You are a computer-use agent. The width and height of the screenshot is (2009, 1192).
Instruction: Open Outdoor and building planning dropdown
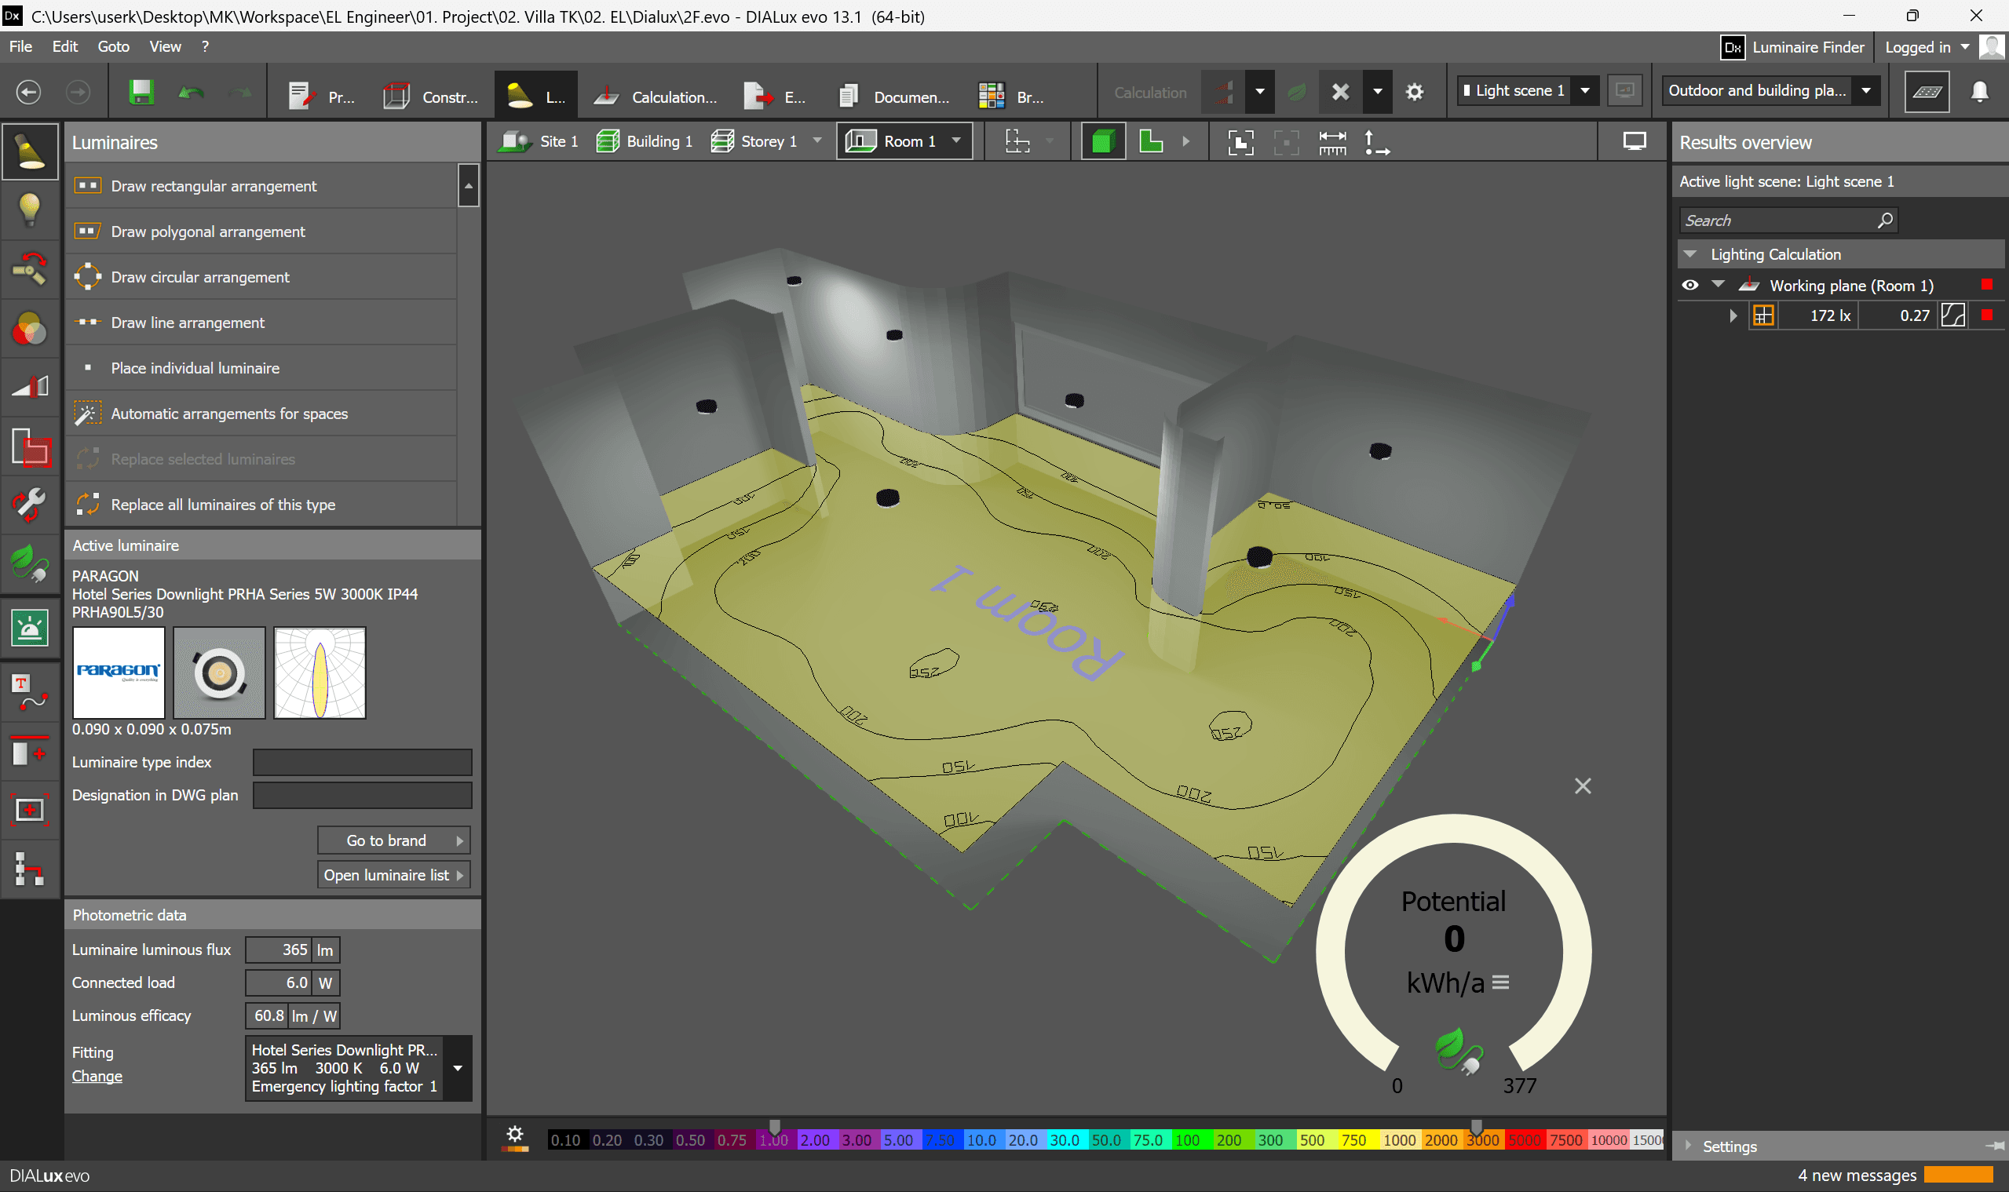(1866, 91)
